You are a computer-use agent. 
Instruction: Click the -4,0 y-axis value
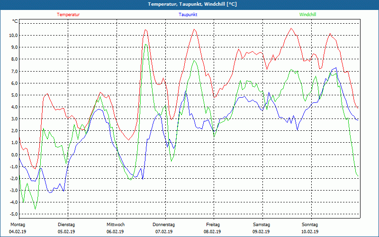[14, 202]
